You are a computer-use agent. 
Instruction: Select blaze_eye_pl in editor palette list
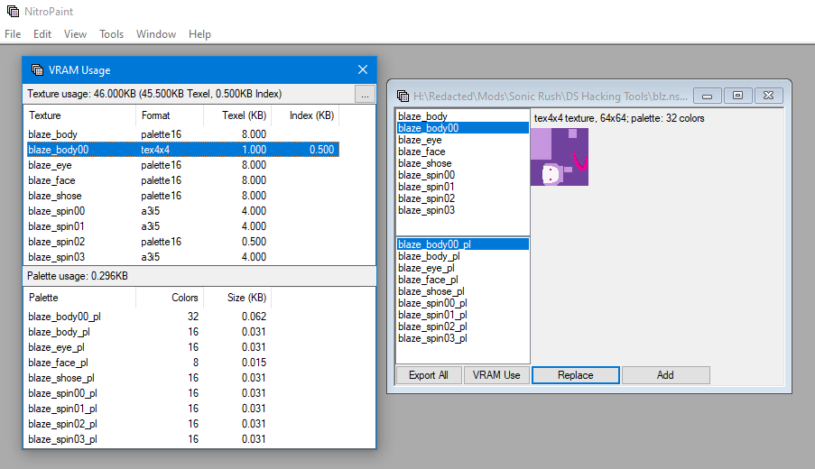point(463,268)
